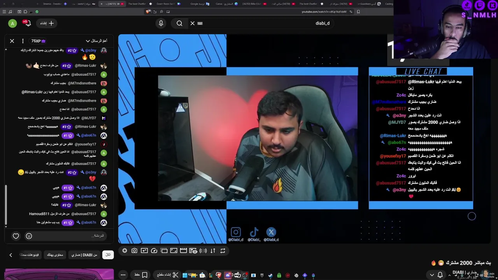Open the 75XP points badge
Viewport: 498px width, 280px height.
click(x=39, y=41)
